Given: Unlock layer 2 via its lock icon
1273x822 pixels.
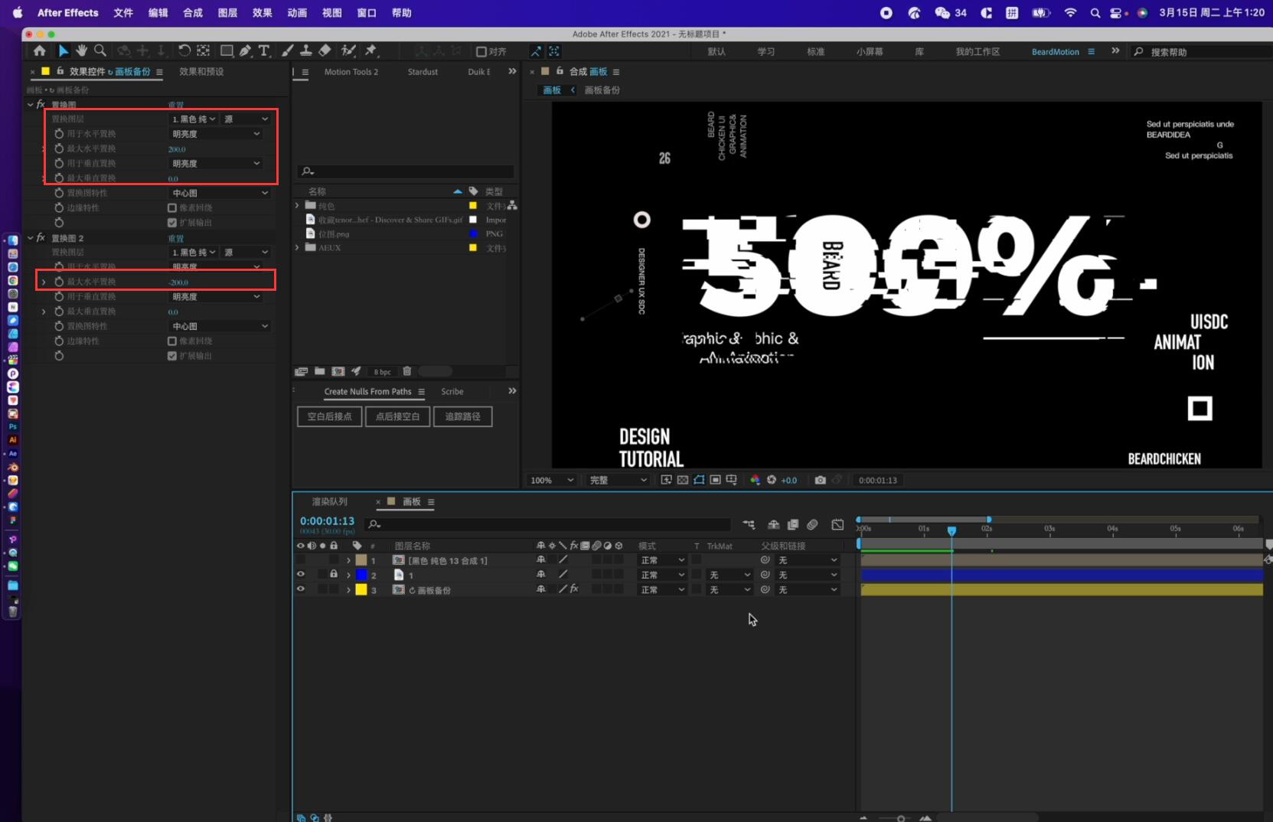Looking at the screenshot, I should pyautogui.click(x=334, y=574).
